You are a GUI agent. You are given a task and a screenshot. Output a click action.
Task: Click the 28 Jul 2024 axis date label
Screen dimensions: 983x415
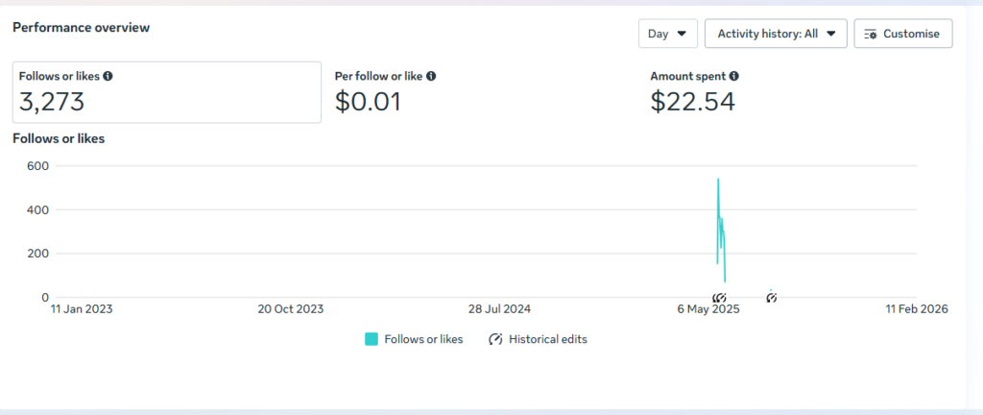[499, 309]
